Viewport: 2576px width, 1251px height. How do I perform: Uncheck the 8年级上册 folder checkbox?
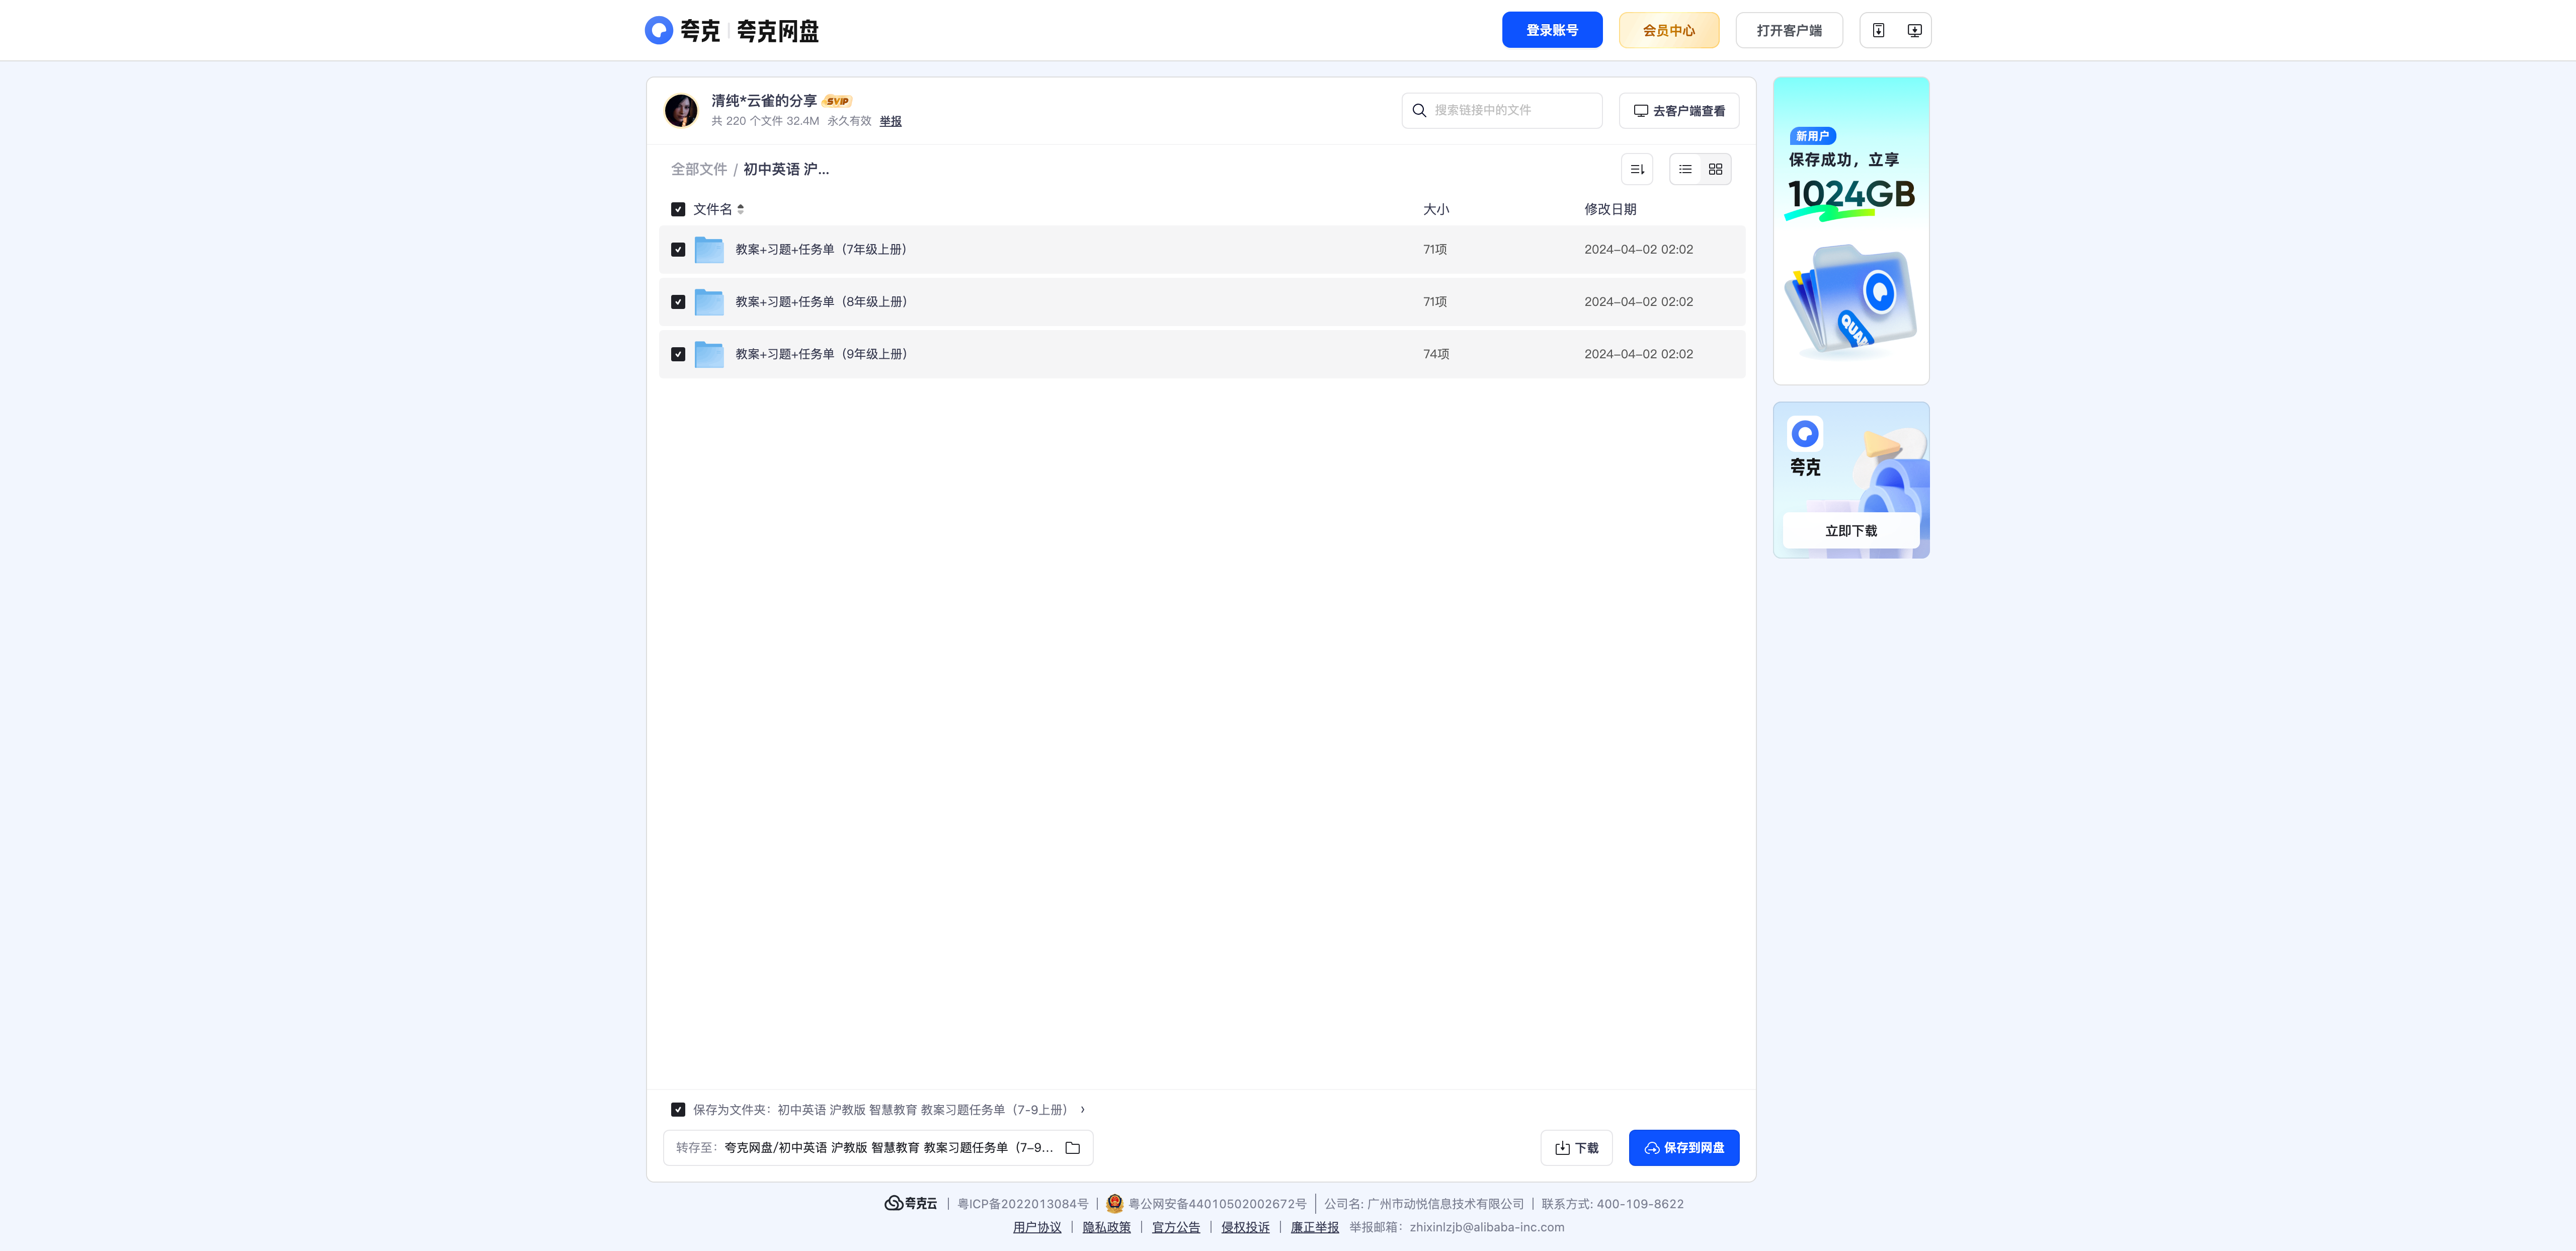(x=678, y=302)
